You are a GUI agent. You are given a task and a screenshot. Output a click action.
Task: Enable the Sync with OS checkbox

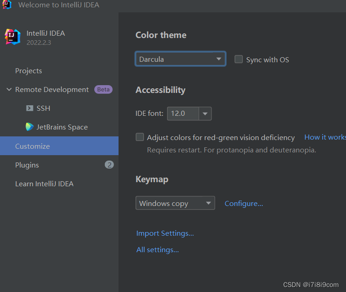tap(238, 59)
